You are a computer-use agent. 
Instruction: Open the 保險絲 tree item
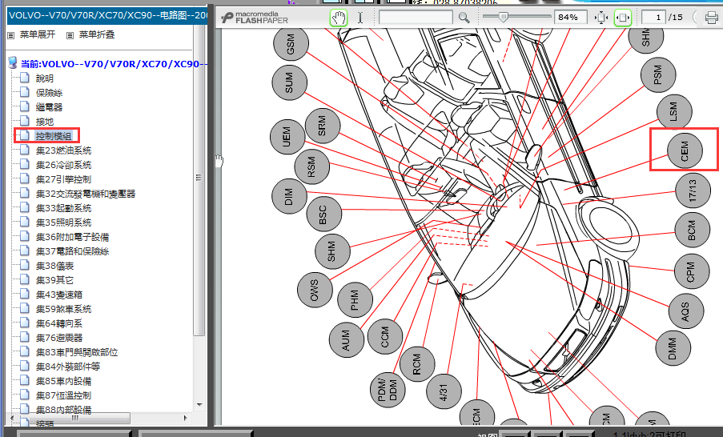coord(49,93)
